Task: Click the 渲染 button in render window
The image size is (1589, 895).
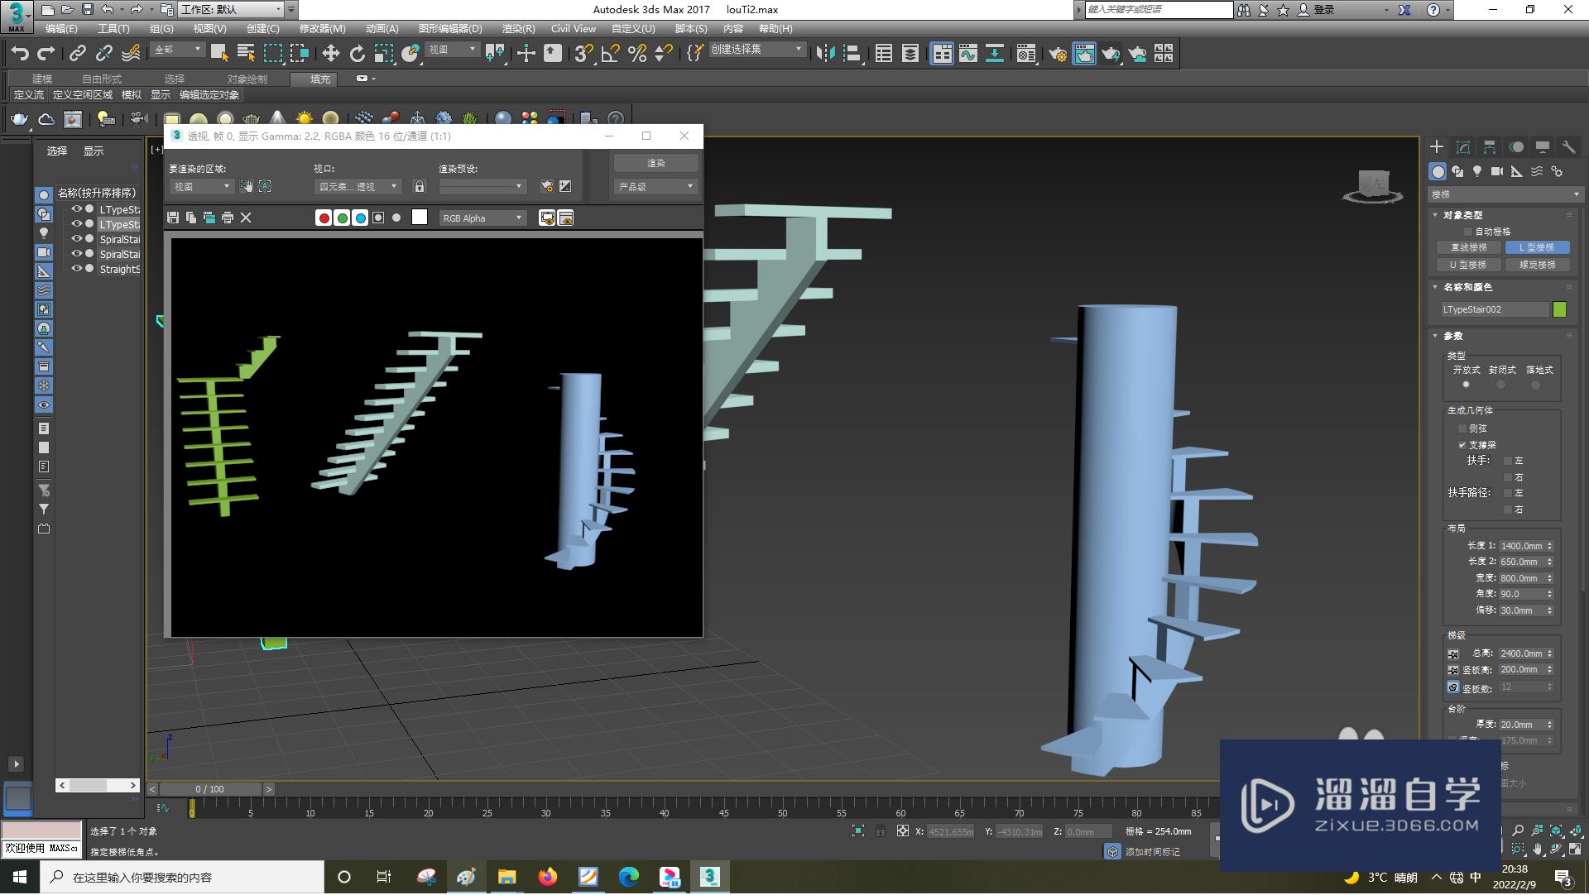Action: [655, 163]
